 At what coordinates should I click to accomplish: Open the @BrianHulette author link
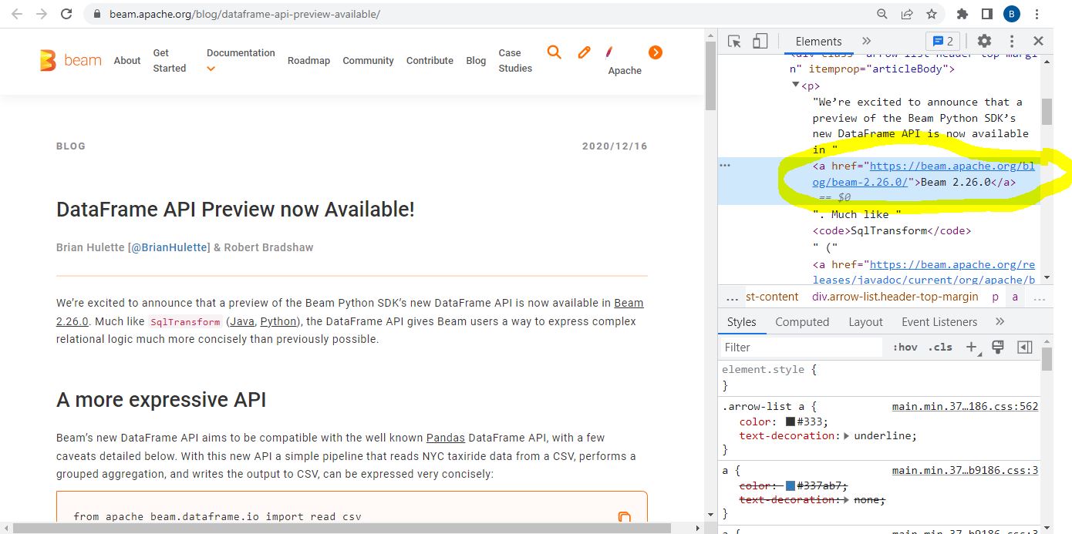[169, 247]
